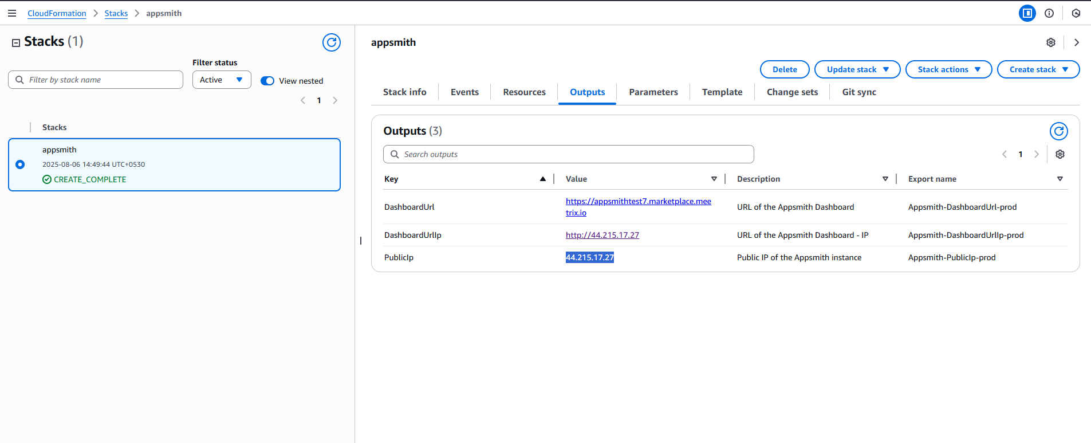Open the DashboardUrl marketplace link

pyautogui.click(x=638, y=201)
